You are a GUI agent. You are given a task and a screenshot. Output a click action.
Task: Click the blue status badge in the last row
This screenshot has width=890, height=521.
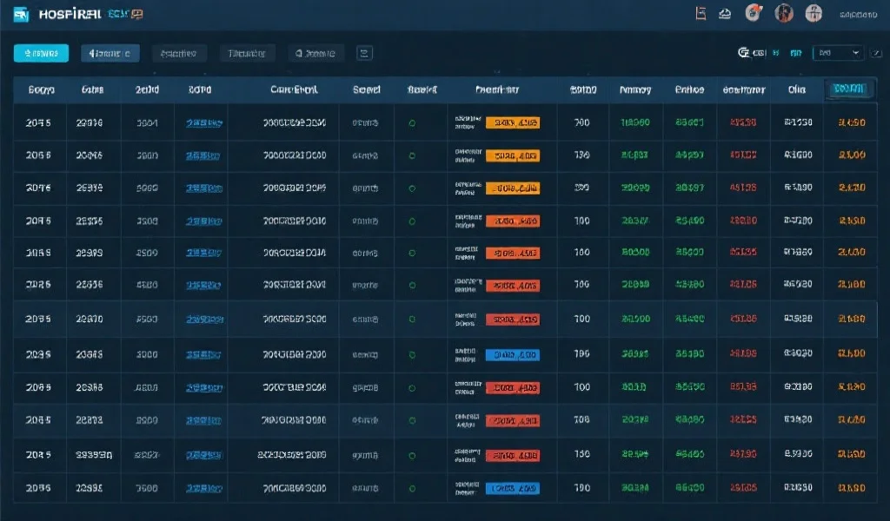click(x=512, y=488)
